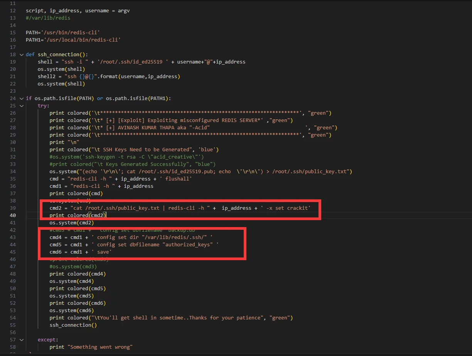Place cursor on PATH1='/usr/local/bin/redis-cli' line

click(73, 40)
